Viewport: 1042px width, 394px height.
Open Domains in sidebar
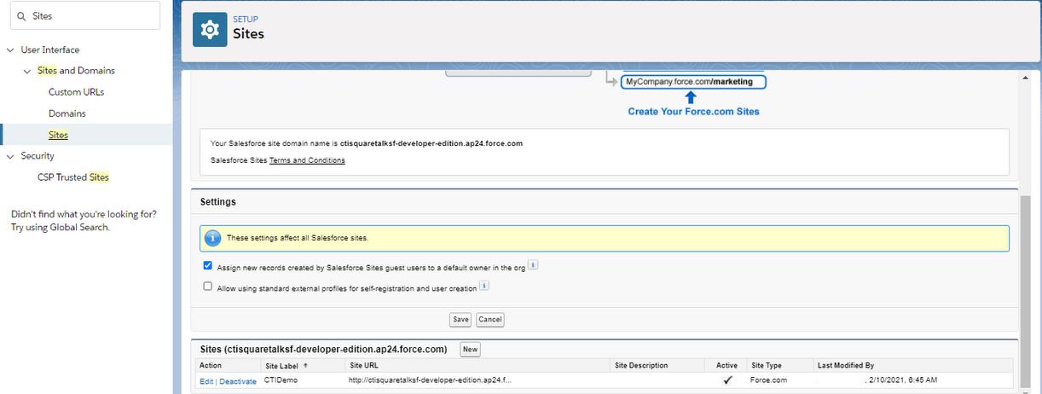67,113
